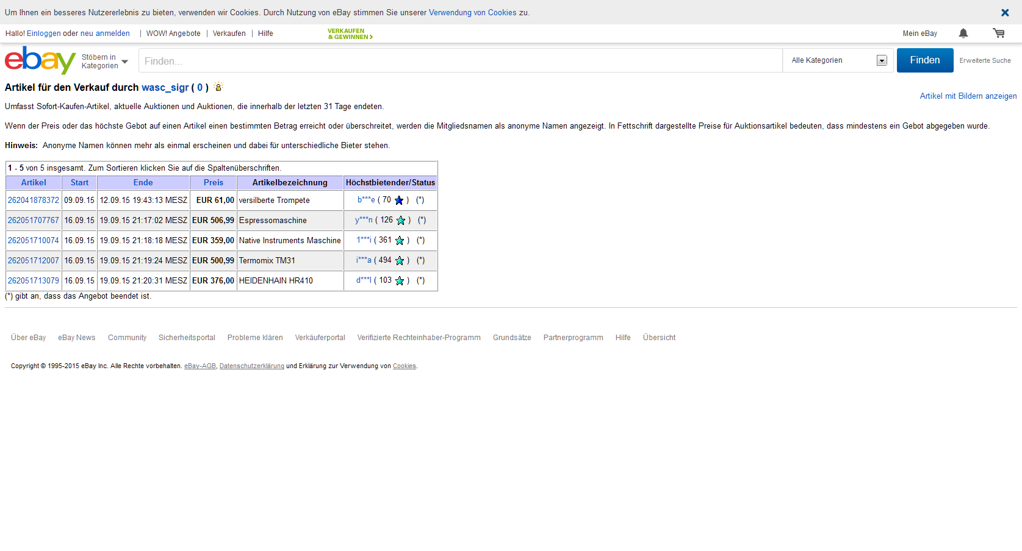Click Artikel mit Bildern anzeigen link

[x=968, y=96]
